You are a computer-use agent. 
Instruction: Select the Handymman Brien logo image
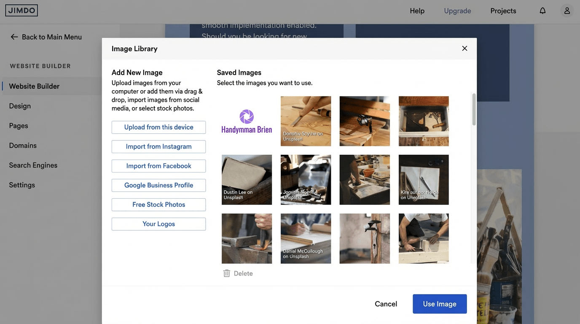pyautogui.click(x=247, y=121)
